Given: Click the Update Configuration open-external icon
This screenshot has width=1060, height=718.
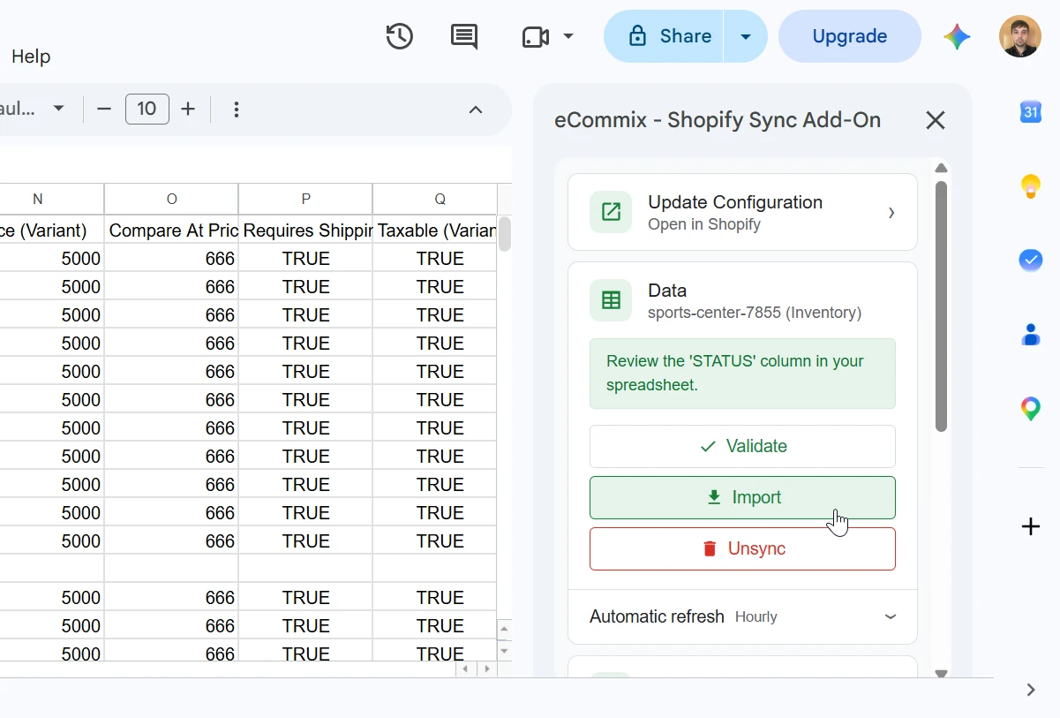Looking at the screenshot, I should [x=611, y=212].
